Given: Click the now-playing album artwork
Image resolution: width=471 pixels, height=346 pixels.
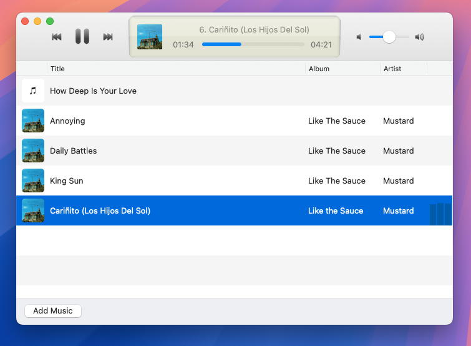Looking at the screenshot, I should pos(150,37).
